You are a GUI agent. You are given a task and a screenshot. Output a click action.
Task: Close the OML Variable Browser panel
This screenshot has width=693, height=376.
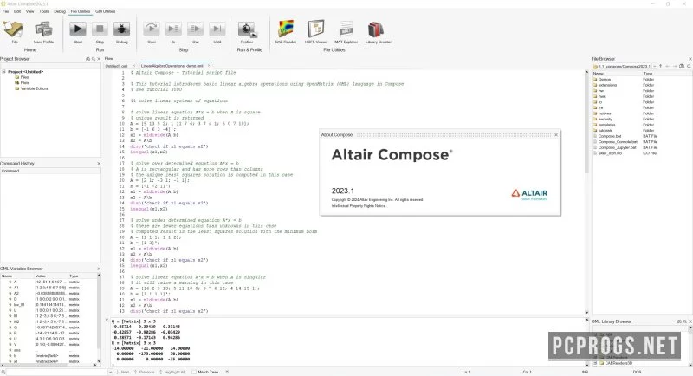tap(99, 269)
